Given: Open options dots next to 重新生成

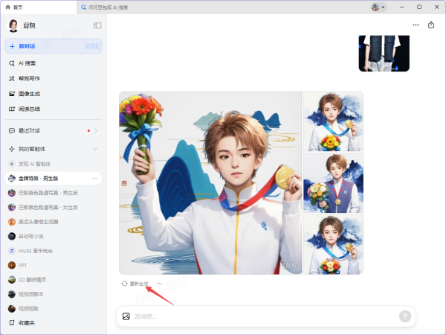Looking at the screenshot, I should tap(159, 284).
